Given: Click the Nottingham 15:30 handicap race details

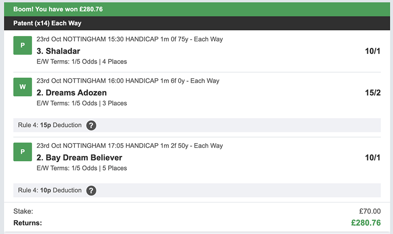Looking at the screenshot, I should click(129, 39).
